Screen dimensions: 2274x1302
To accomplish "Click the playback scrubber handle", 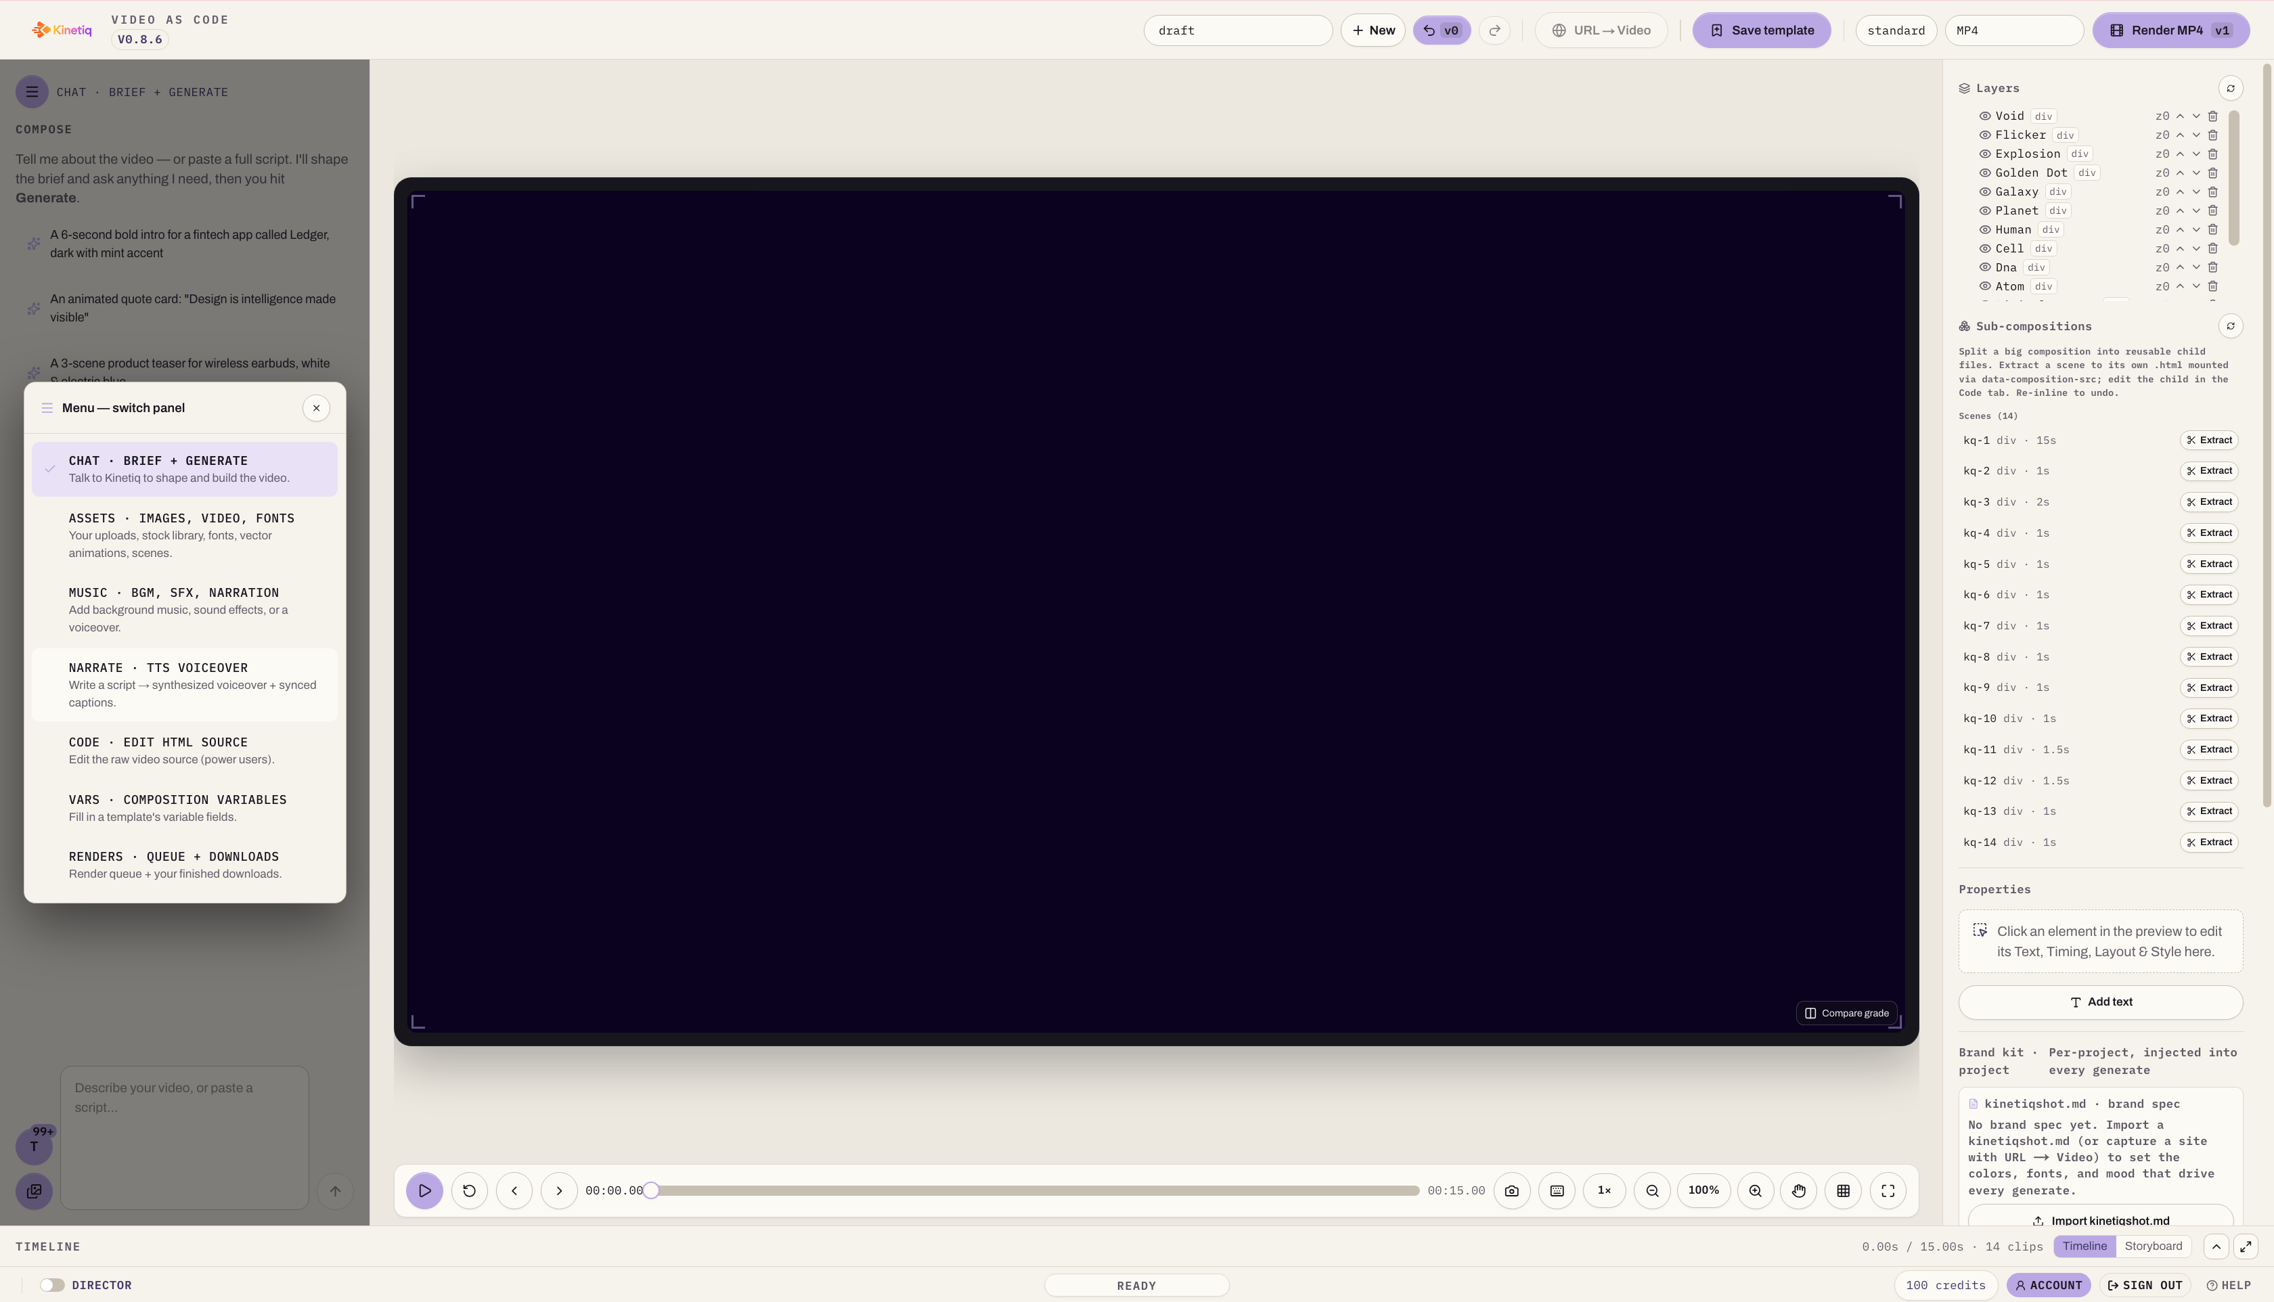I will pos(651,1190).
